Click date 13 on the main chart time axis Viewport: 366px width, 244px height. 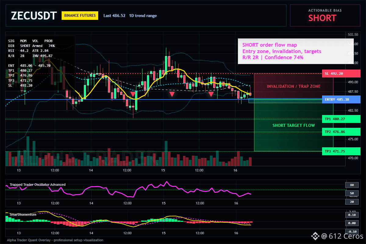19,170
